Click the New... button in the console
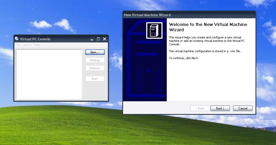276x145 pixels. coord(95,52)
